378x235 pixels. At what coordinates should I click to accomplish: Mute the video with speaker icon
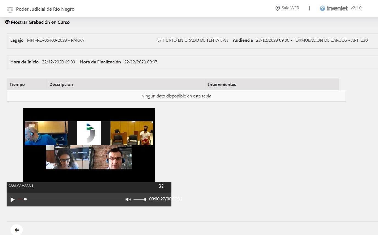pos(128,200)
